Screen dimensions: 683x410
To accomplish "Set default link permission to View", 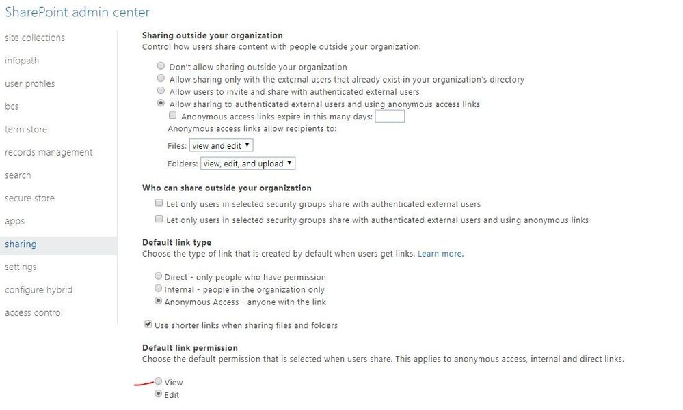I will (x=159, y=382).
